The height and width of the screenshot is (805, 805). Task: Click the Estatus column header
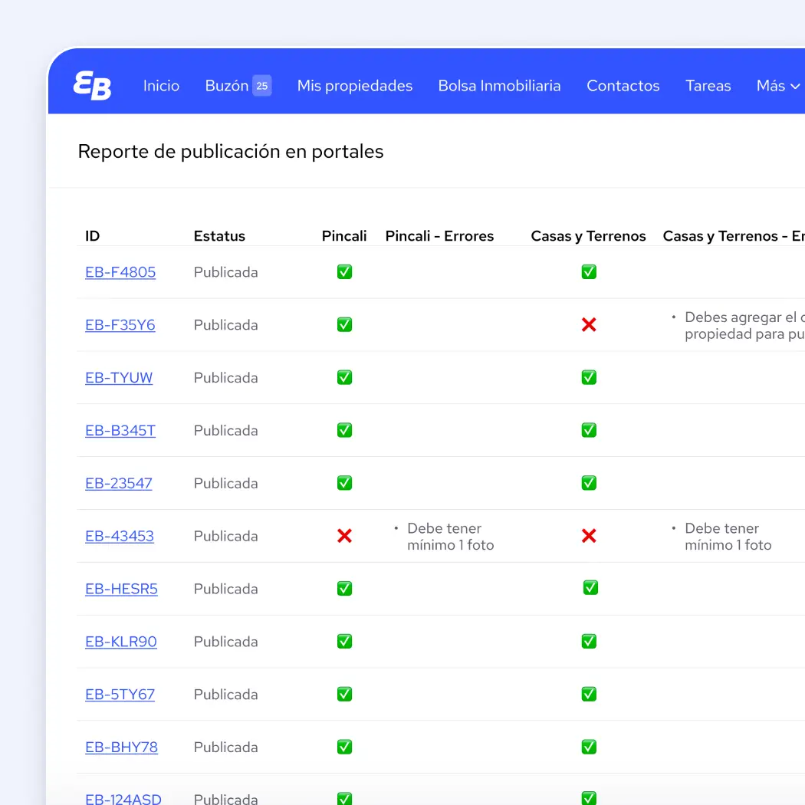tap(219, 236)
